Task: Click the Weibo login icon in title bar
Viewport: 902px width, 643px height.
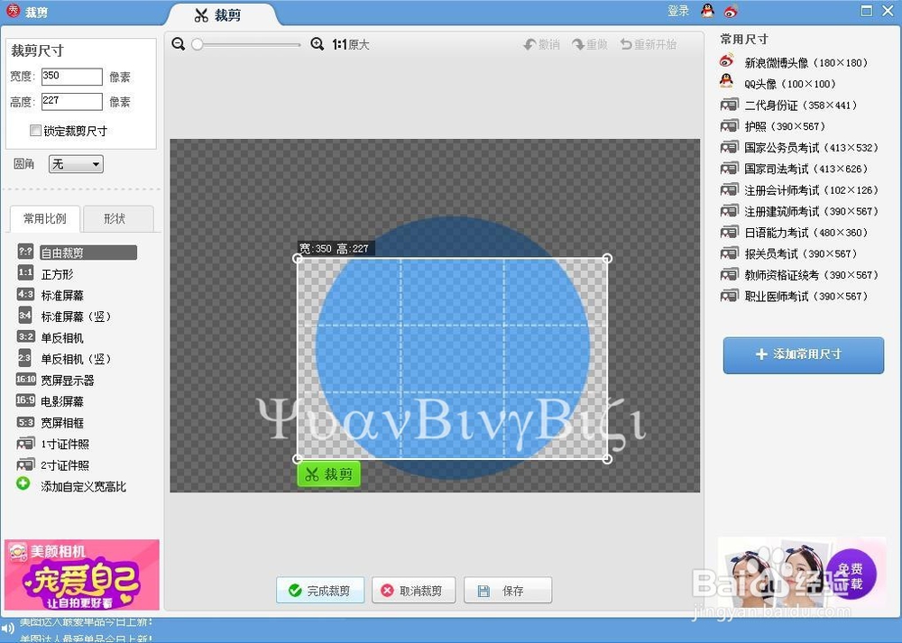Action: [x=731, y=10]
